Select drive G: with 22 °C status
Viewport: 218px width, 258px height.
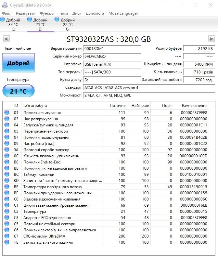[x=68, y=24]
